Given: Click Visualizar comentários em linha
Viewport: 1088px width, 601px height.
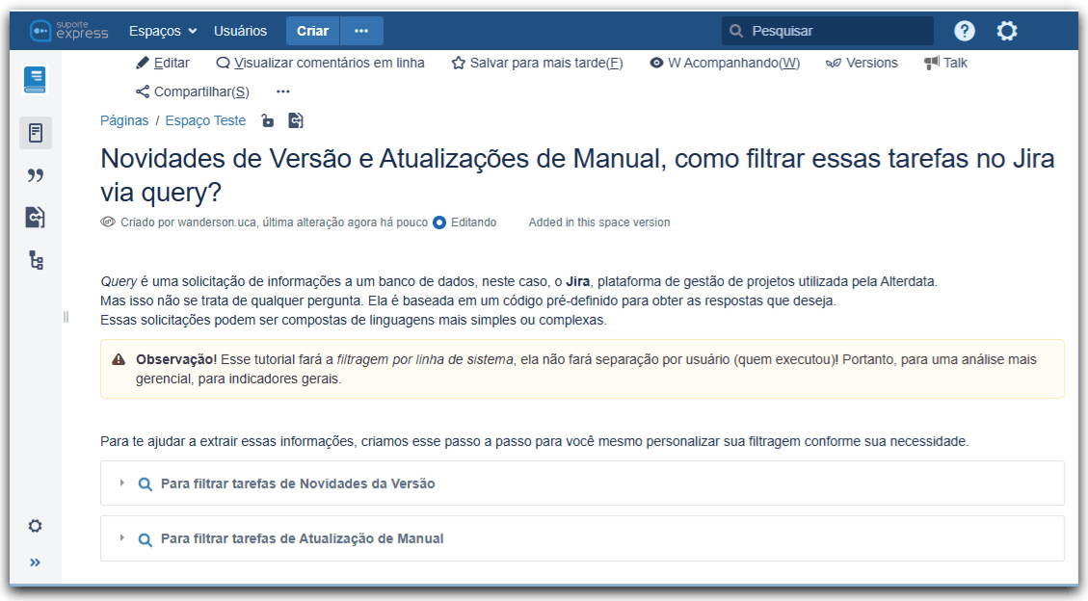Looking at the screenshot, I should click(x=321, y=63).
